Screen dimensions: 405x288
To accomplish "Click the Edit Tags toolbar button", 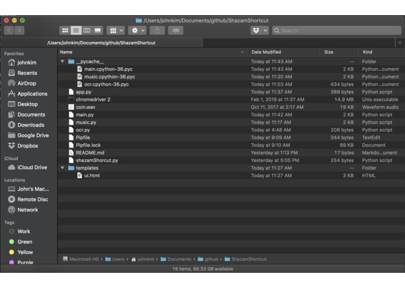I will (175, 30).
